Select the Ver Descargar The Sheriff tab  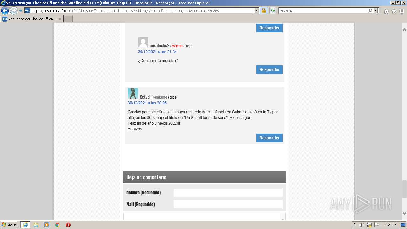pos(32,19)
